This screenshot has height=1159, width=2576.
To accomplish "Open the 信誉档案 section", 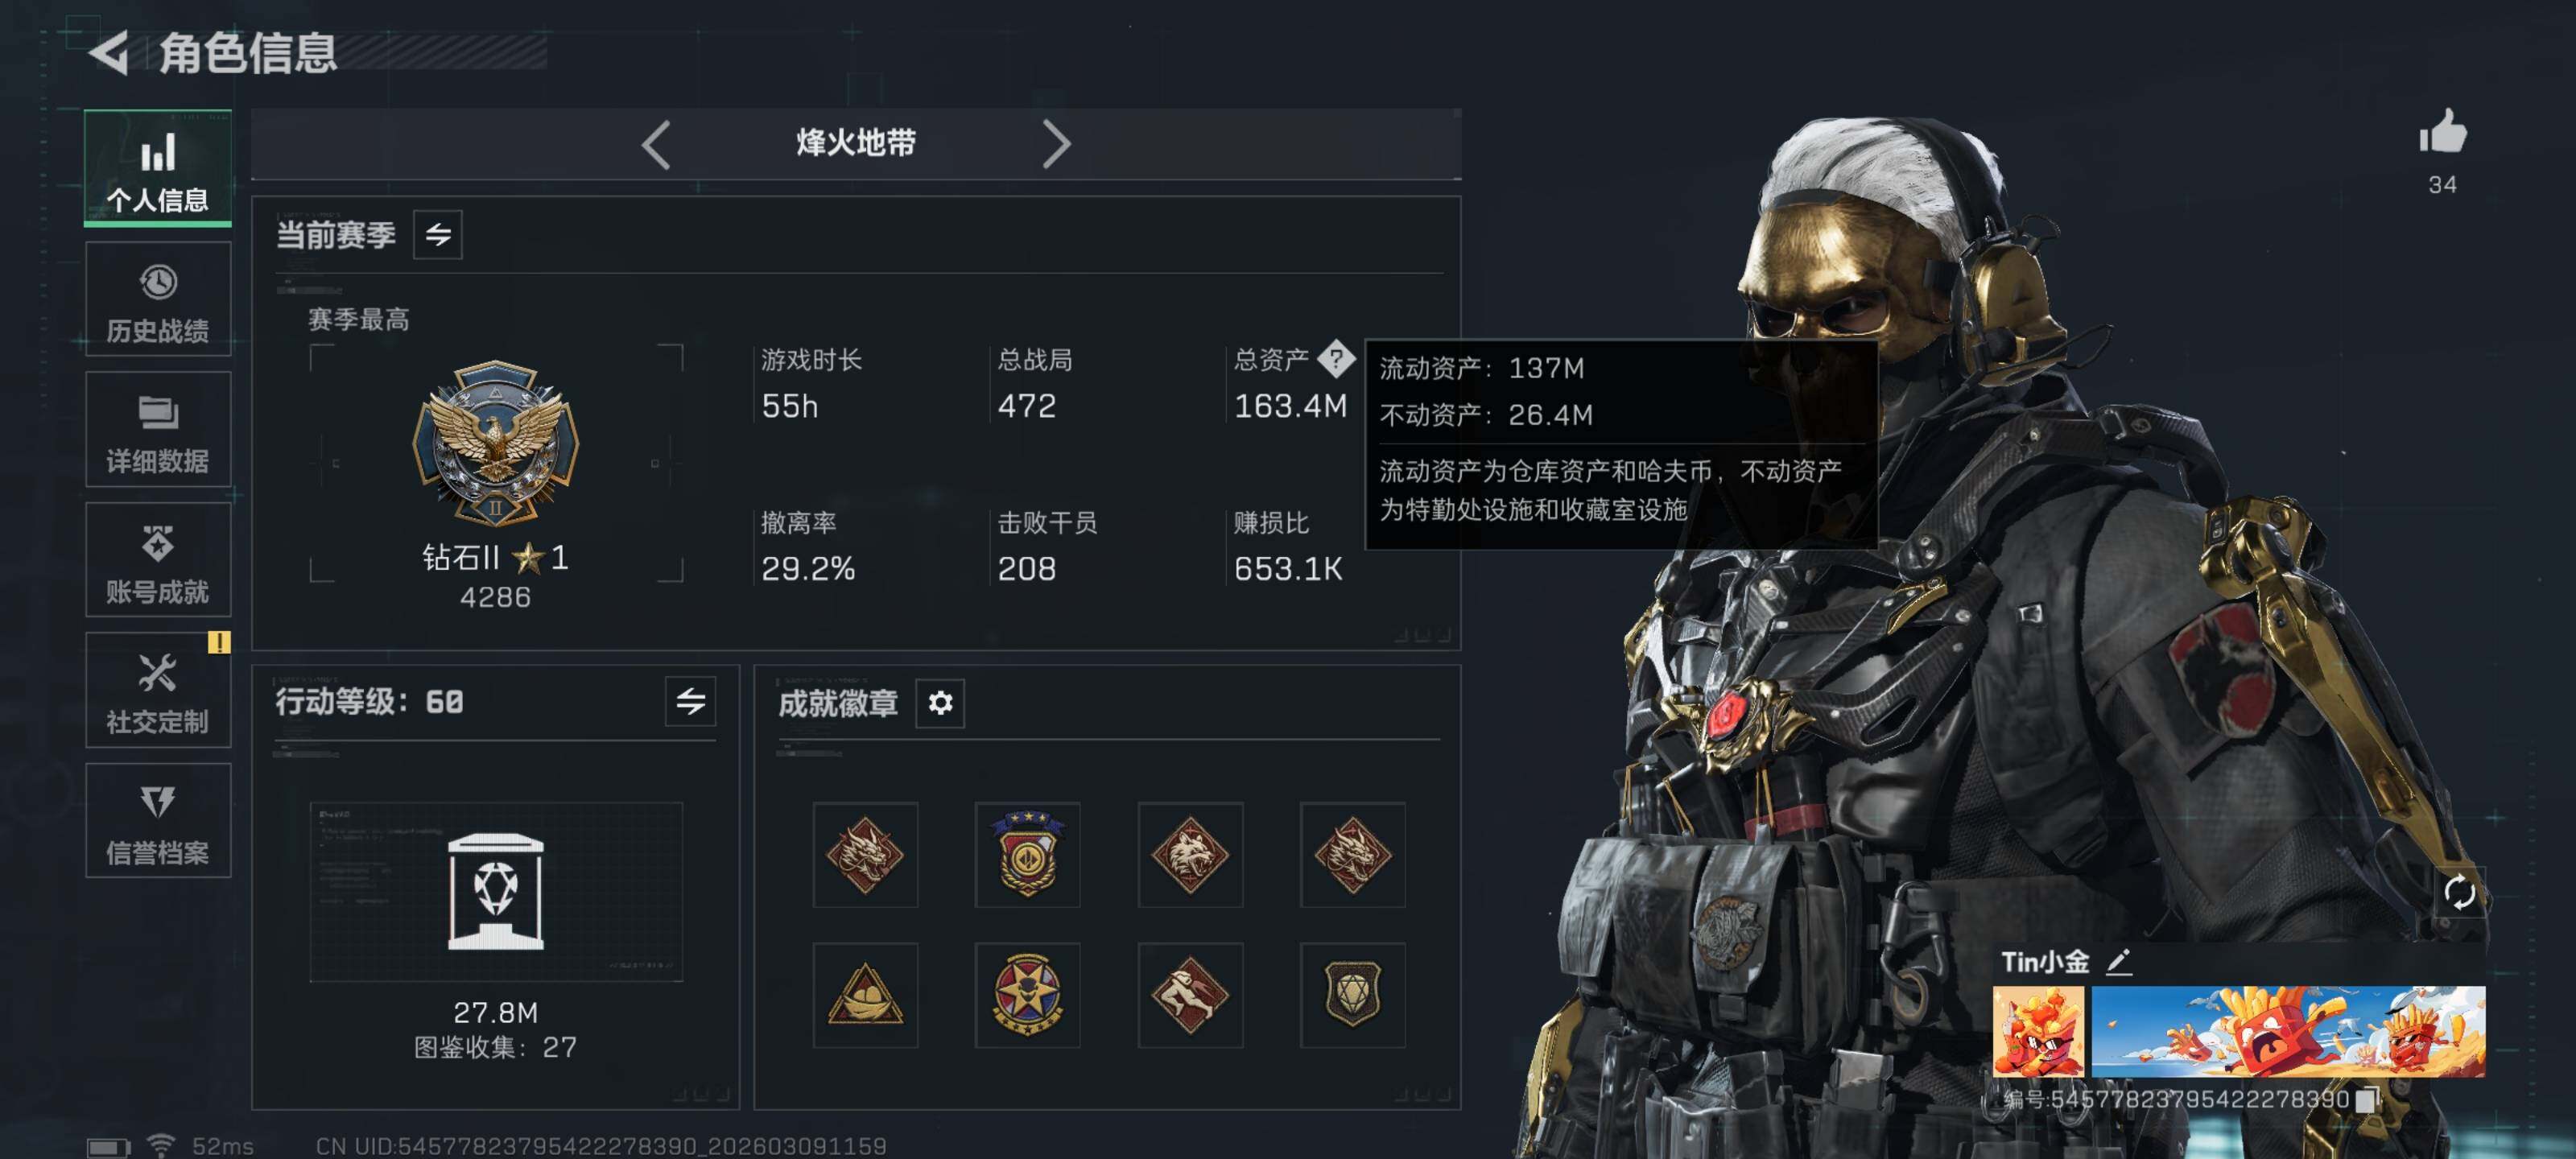I will tap(158, 821).
